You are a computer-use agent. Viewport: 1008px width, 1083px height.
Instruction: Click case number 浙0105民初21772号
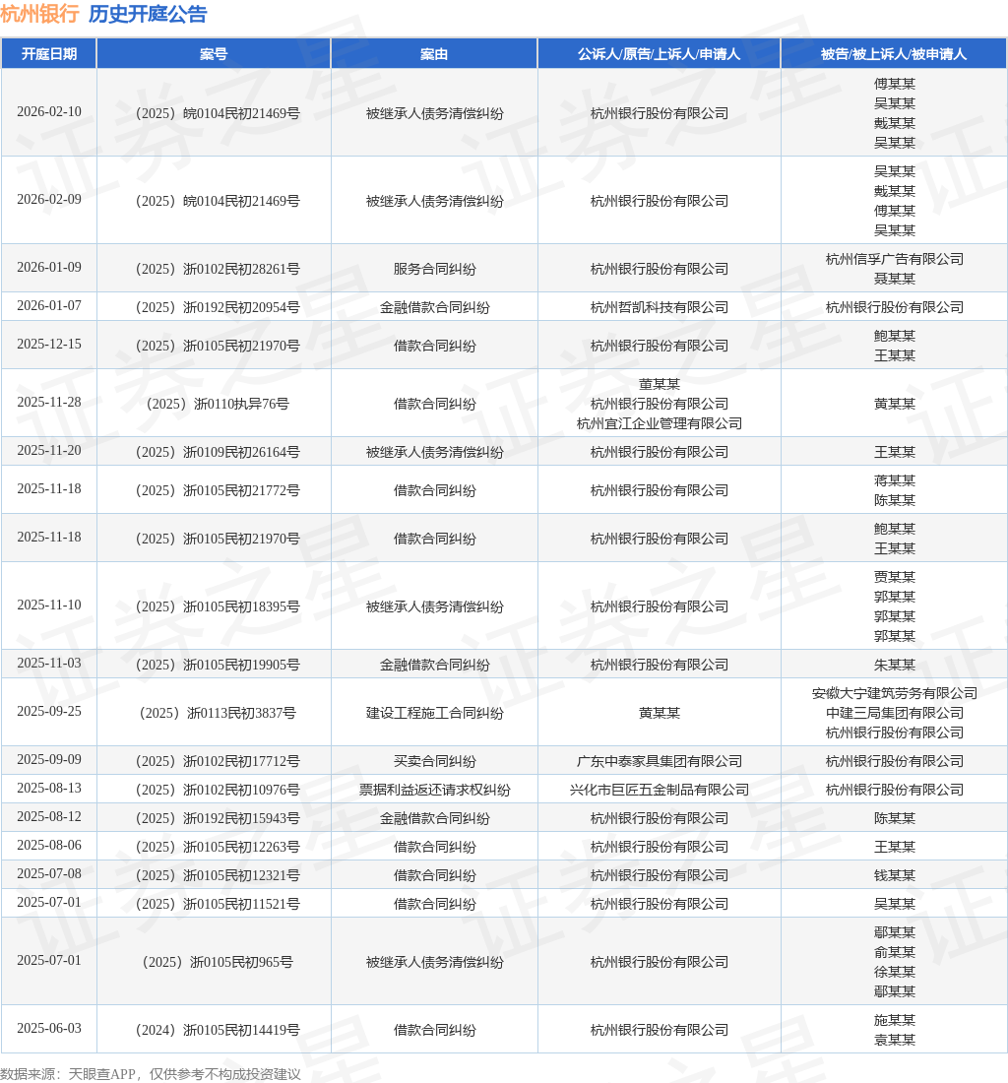pos(218,491)
